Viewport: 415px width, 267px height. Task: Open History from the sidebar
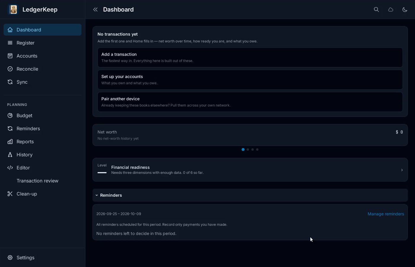pyautogui.click(x=42, y=155)
